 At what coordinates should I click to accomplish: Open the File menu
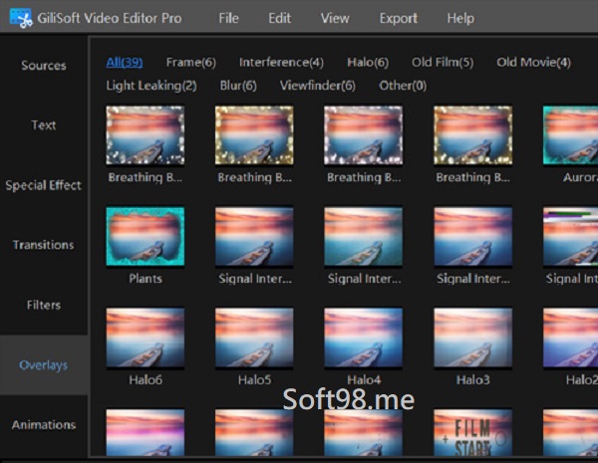(x=228, y=18)
